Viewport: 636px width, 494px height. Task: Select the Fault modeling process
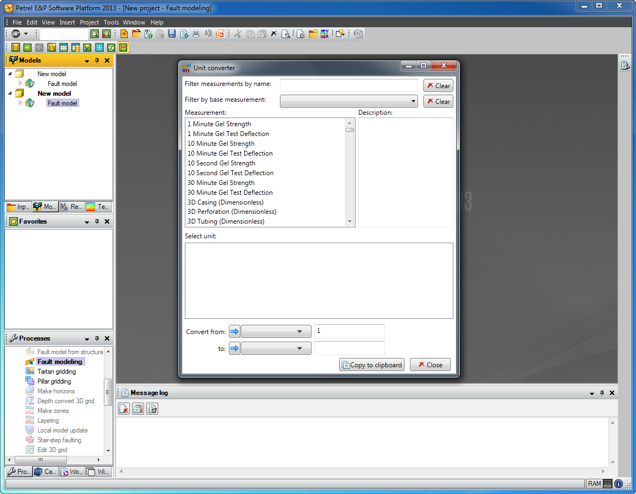click(60, 362)
